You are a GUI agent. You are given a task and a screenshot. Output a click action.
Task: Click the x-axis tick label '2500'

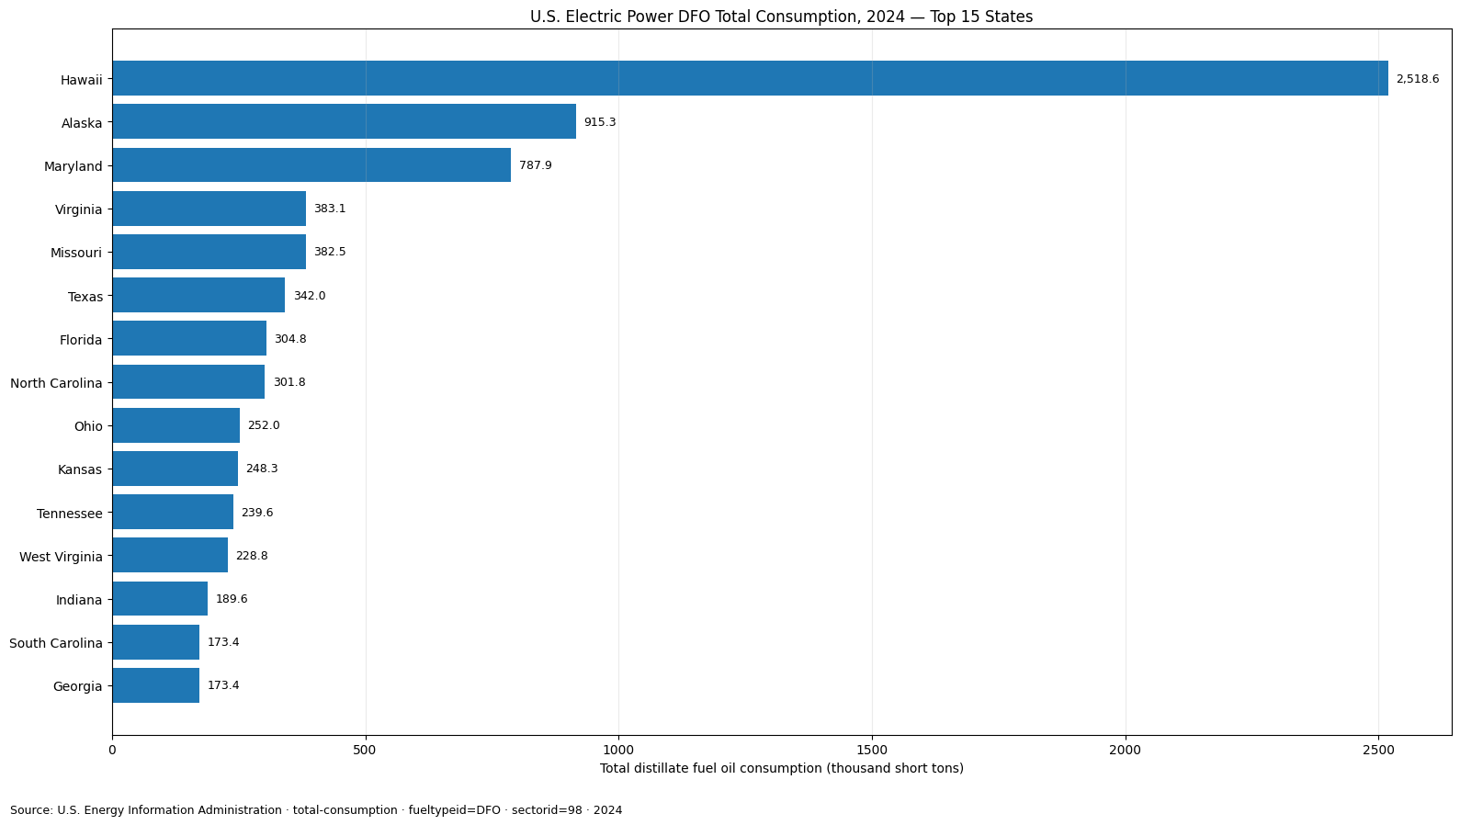click(x=1378, y=750)
